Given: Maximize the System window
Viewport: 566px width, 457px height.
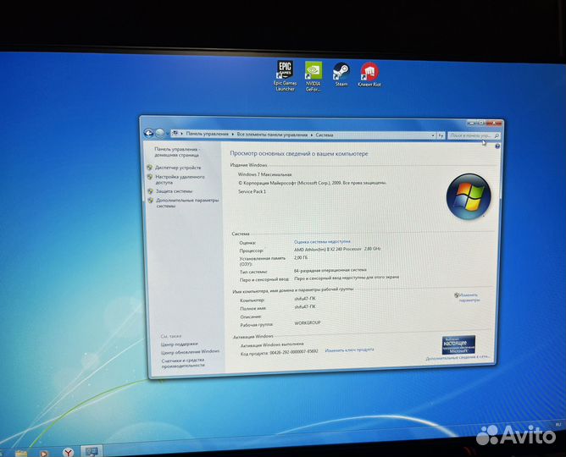Looking at the screenshot, I should coord(480,124).
